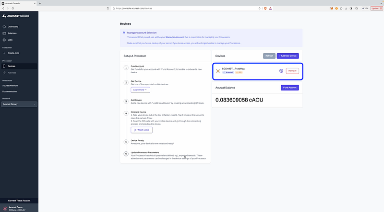
Task: Click the Dashboard home icon
Action: 4,26
